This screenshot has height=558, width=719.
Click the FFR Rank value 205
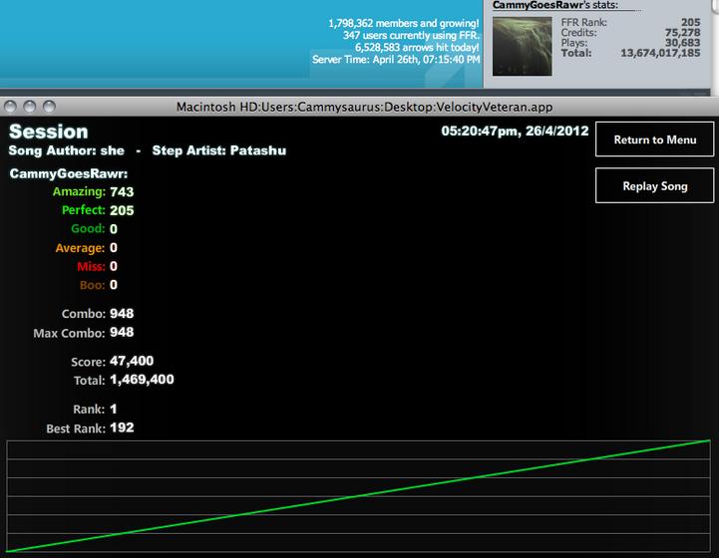[690, 22]
